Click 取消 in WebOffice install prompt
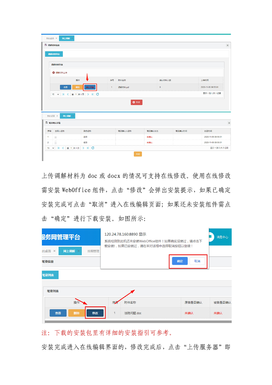 pyautogui.click(x=197, y=261)
